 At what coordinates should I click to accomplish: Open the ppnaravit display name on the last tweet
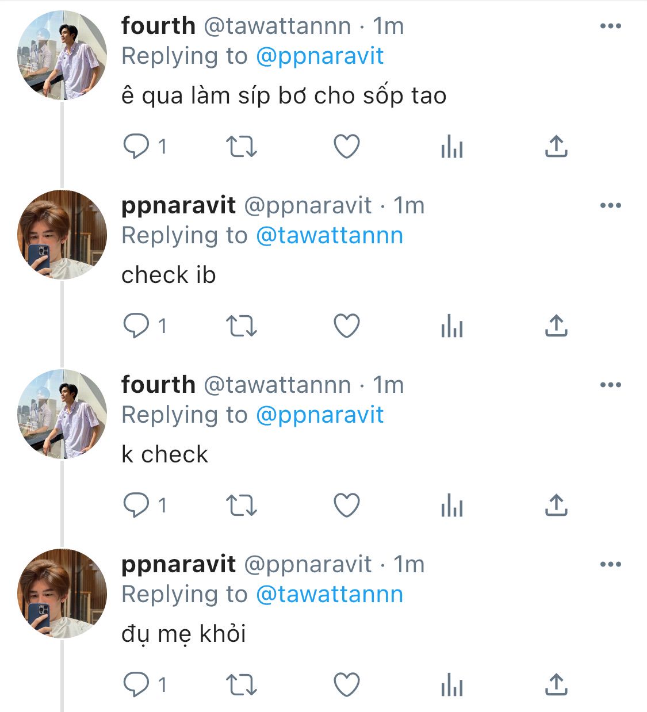178,564
